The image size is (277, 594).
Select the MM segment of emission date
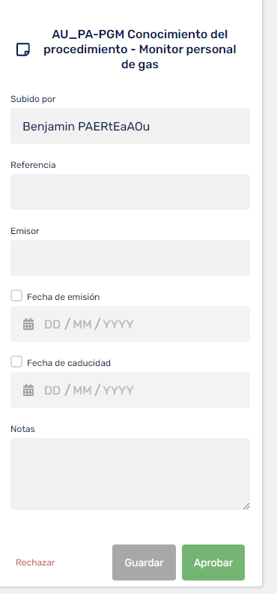coord(82,325)
